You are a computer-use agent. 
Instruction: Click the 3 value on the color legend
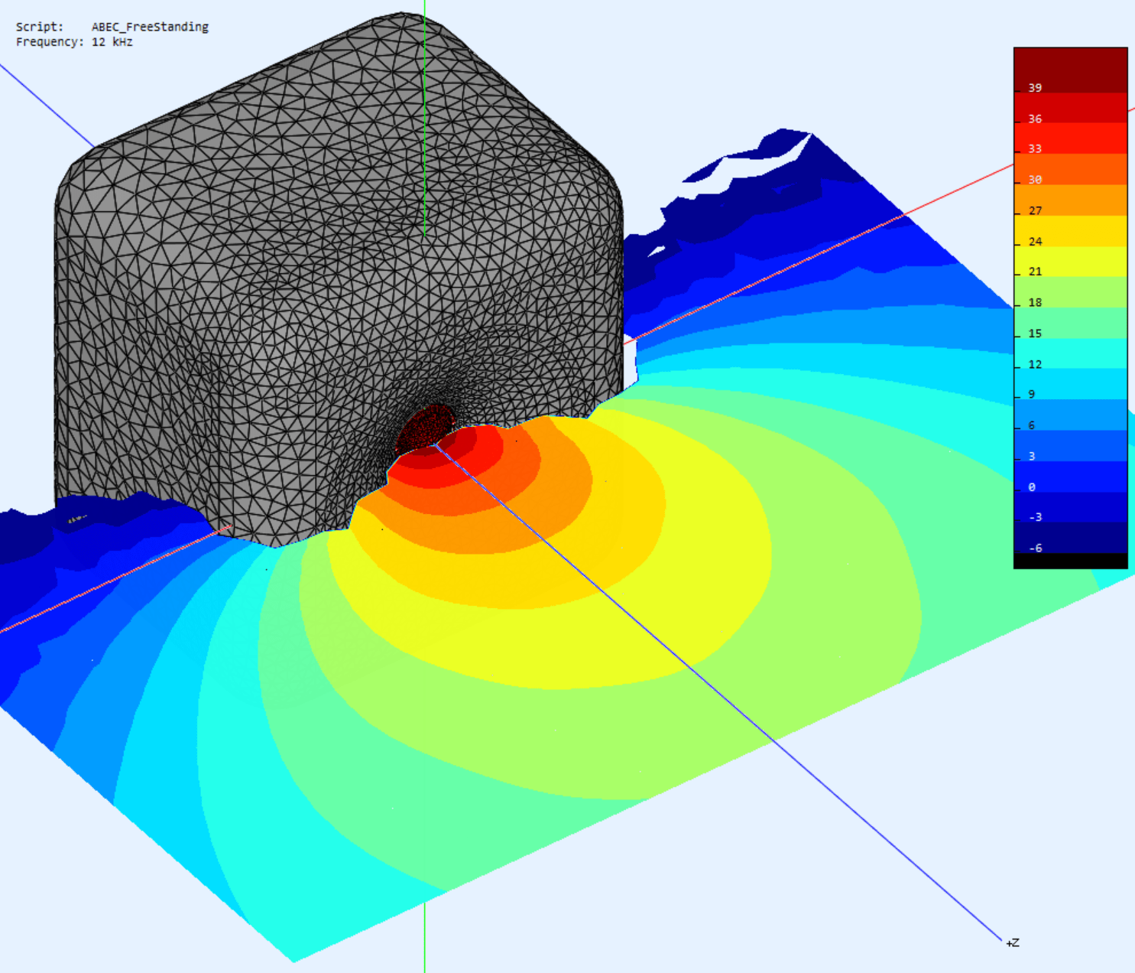click(x=1032, y=456)
